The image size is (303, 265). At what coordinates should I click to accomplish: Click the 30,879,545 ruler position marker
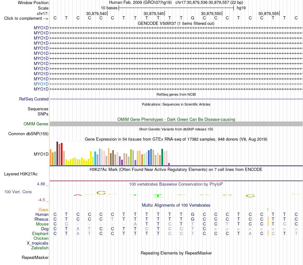154,13
